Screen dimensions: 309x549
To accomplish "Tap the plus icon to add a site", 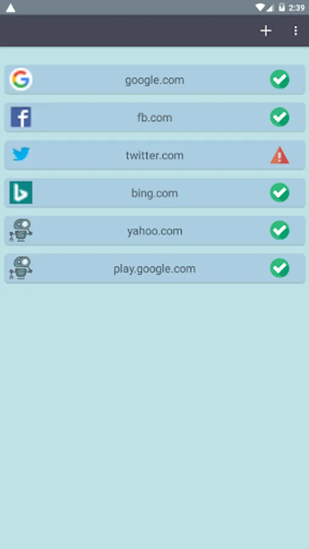I will click(x=266, y=31).
